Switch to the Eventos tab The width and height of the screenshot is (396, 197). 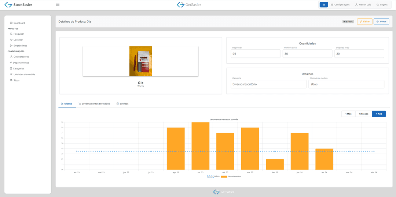click(x=122, y=104)
